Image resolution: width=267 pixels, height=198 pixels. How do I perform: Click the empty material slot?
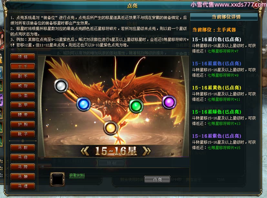(57, 179)
